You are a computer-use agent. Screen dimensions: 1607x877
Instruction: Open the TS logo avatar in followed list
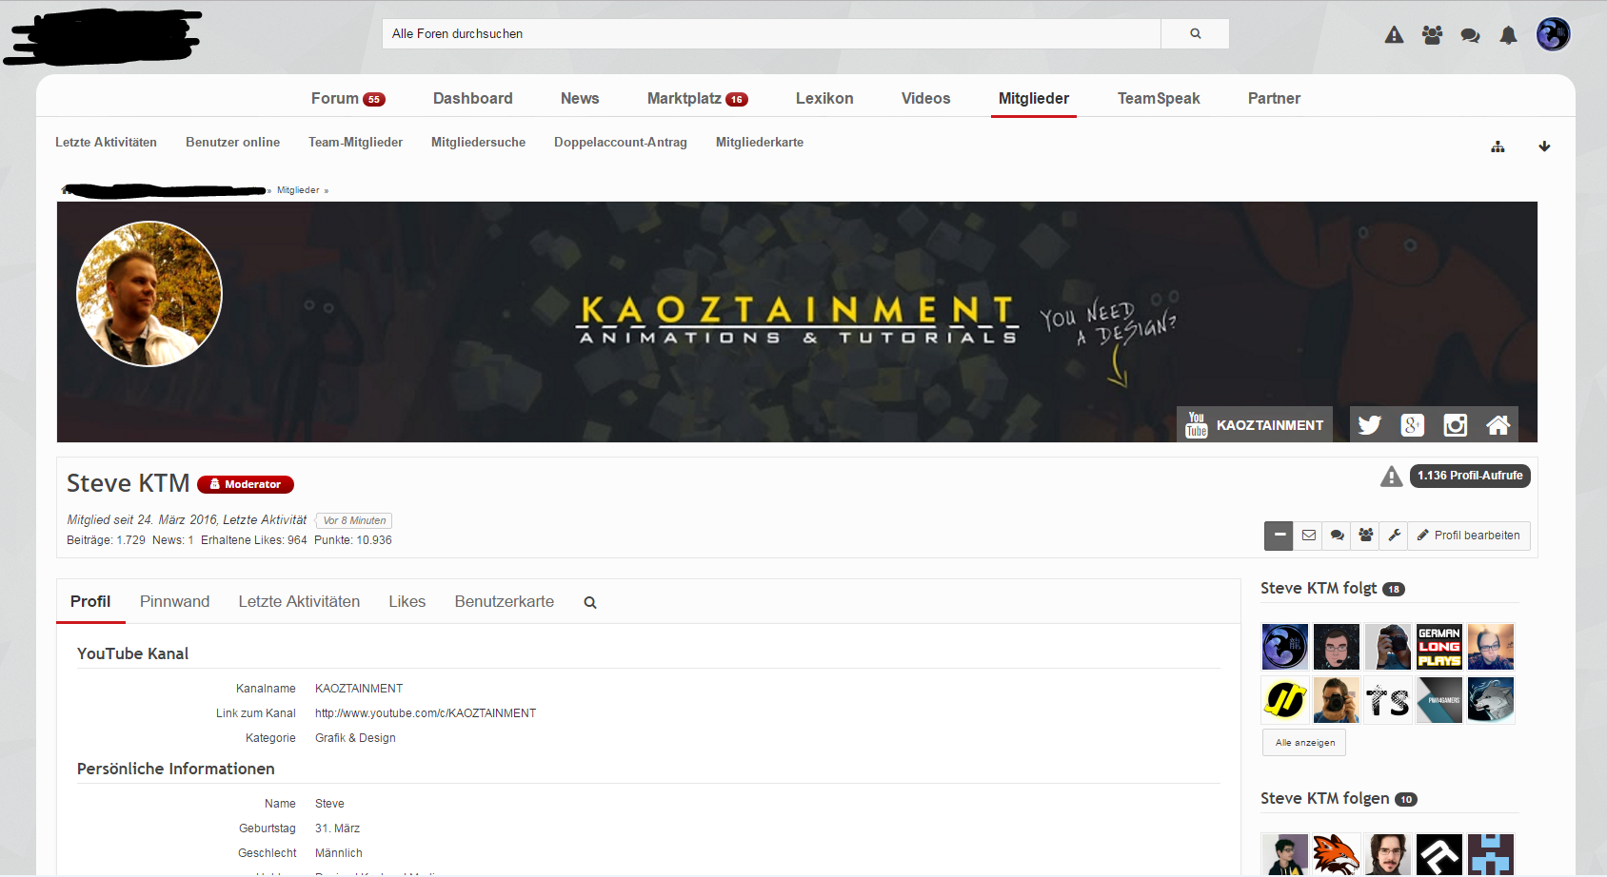click(1388, 700)
